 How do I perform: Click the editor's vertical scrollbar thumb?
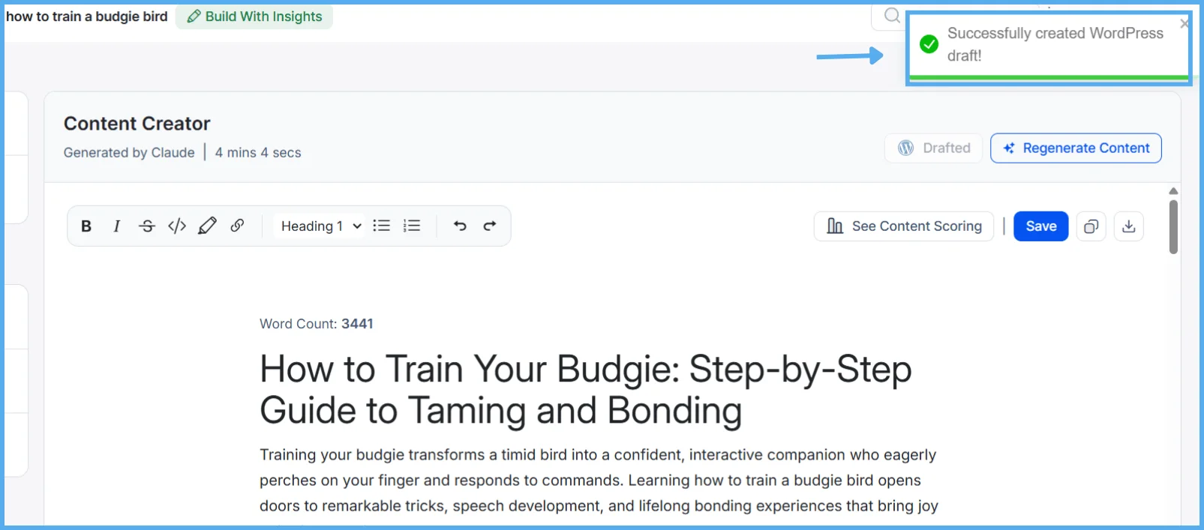(x=1173, y=227)
